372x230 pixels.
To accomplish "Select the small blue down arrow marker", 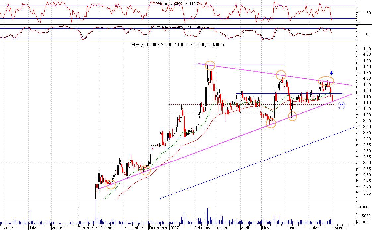I will tap(332, 73).
